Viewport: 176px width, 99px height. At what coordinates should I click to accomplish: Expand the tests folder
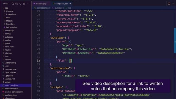tap(4, 56)
